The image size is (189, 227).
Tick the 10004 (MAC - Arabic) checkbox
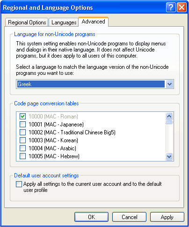[22, 148]
